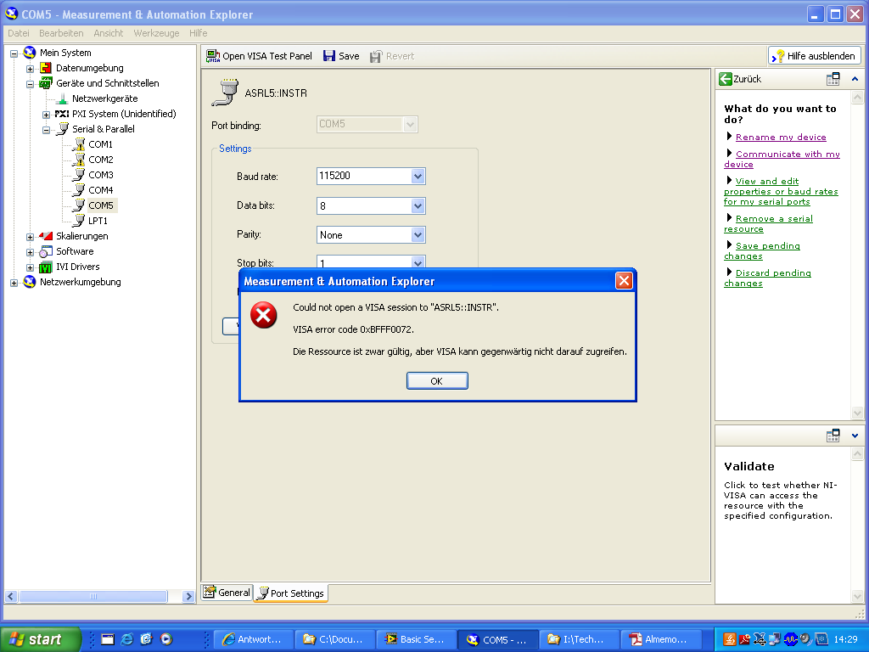Open the Data bits dropdown

(418, 205)
